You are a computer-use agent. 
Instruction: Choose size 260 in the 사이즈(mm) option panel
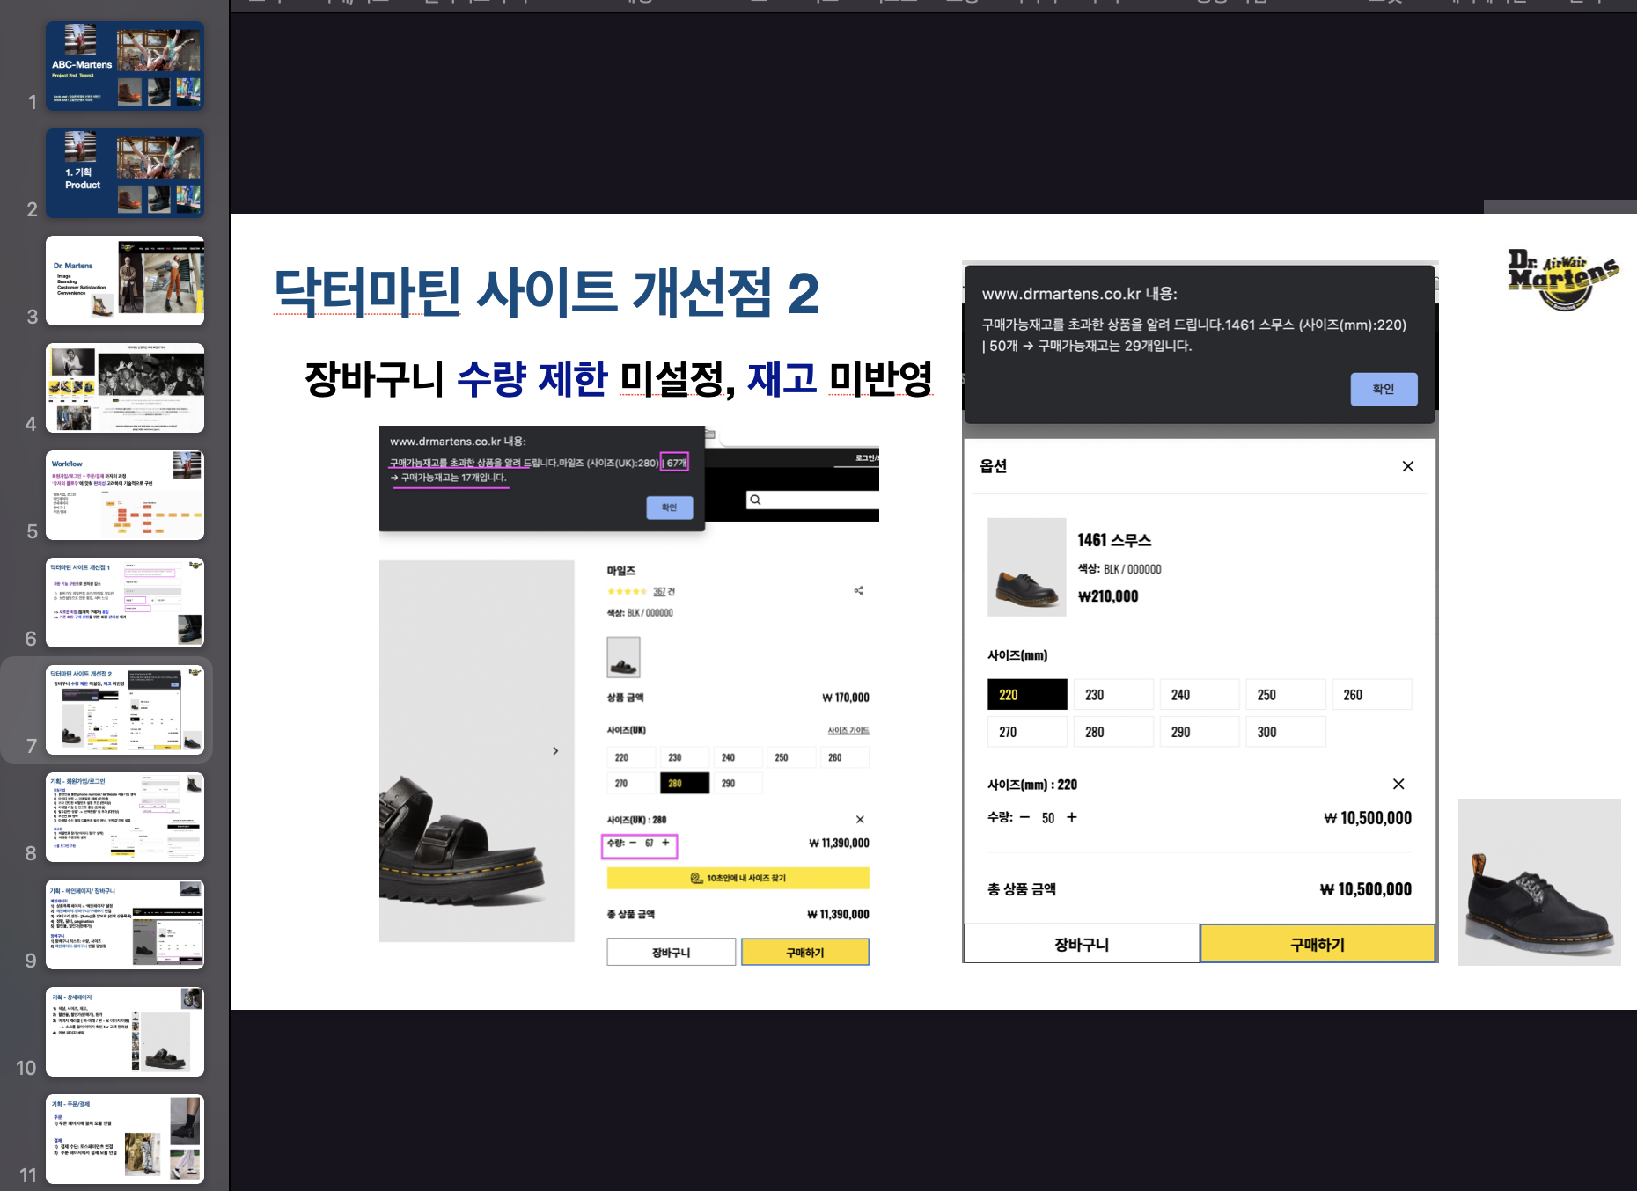point(1372,695)
